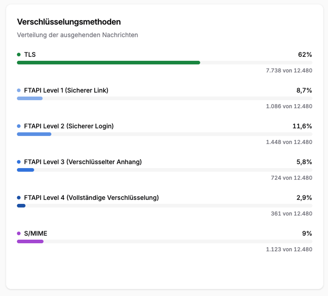Select FTAPI Level 2 (Sicherer Login) label
This screenshot has width=328, height=296.
coord(69,126)
